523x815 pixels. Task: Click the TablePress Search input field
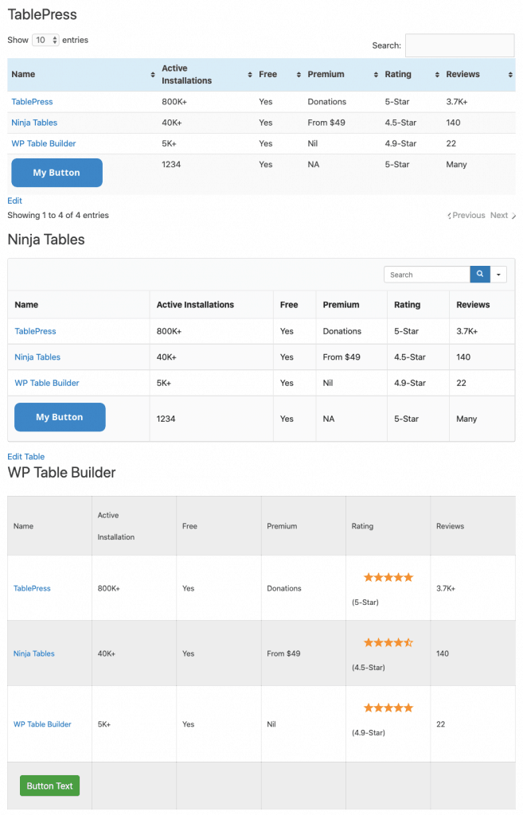click(459, 45)
